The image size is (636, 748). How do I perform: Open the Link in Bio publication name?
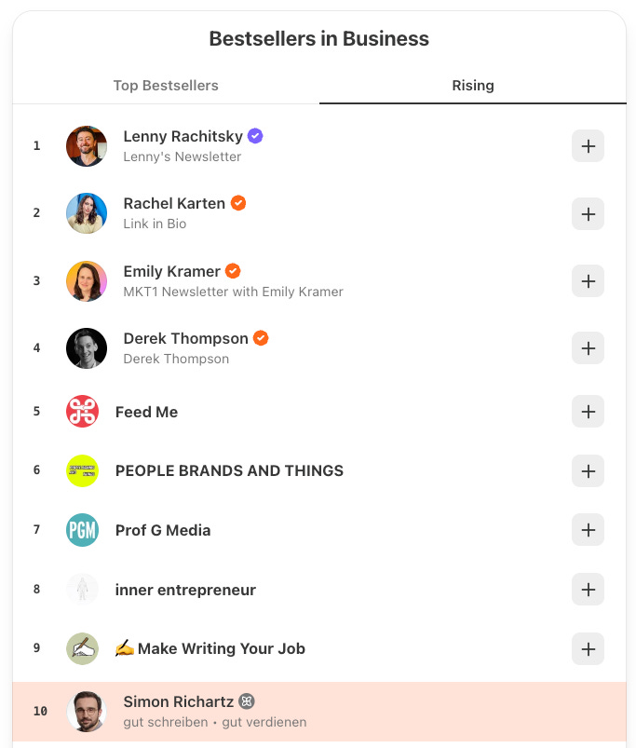pyautogui.click(x=149, y=224)
